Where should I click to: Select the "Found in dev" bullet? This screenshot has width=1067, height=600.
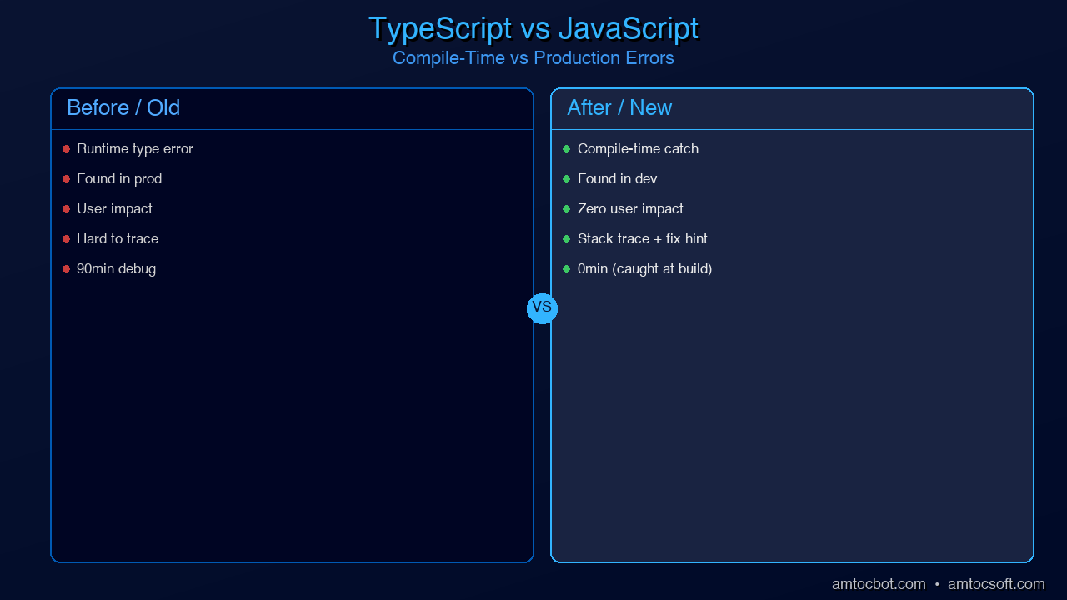[609, 179]
